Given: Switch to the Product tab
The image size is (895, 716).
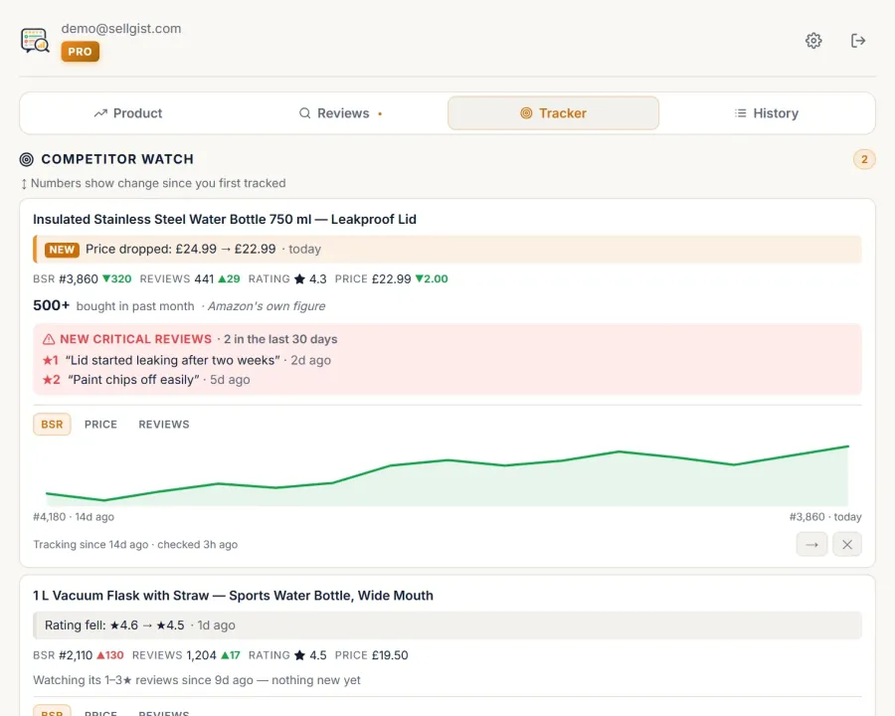Looking at the screenshot, I should pos(128,113).
